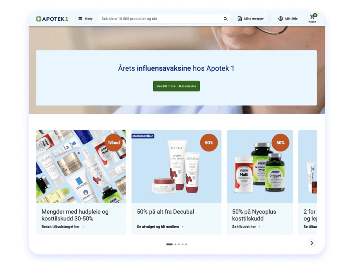Click the orange Tilbud badge
353x265 pixels.
(x=114, y=143)
